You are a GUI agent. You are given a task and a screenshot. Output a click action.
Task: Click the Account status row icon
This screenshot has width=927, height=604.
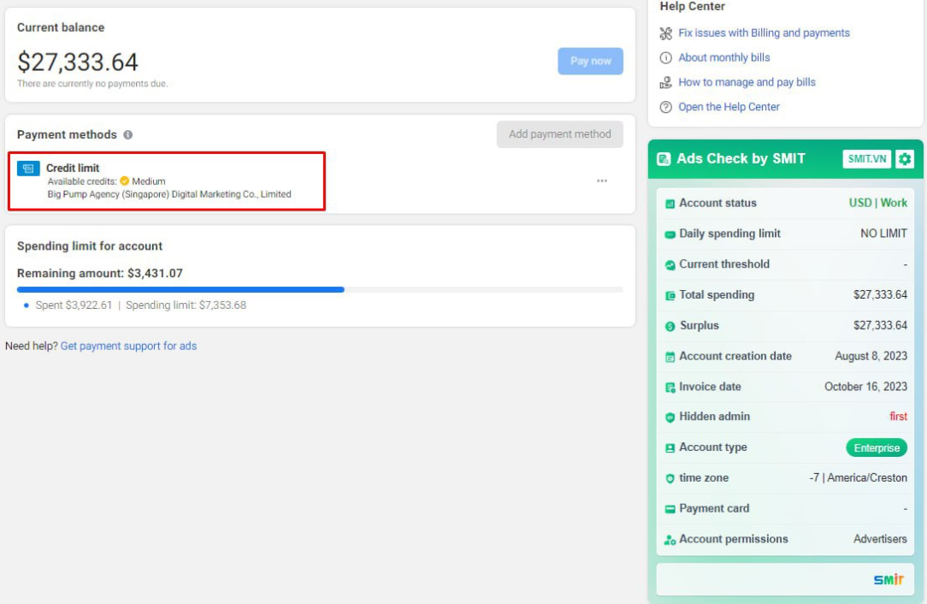point(670,204)
